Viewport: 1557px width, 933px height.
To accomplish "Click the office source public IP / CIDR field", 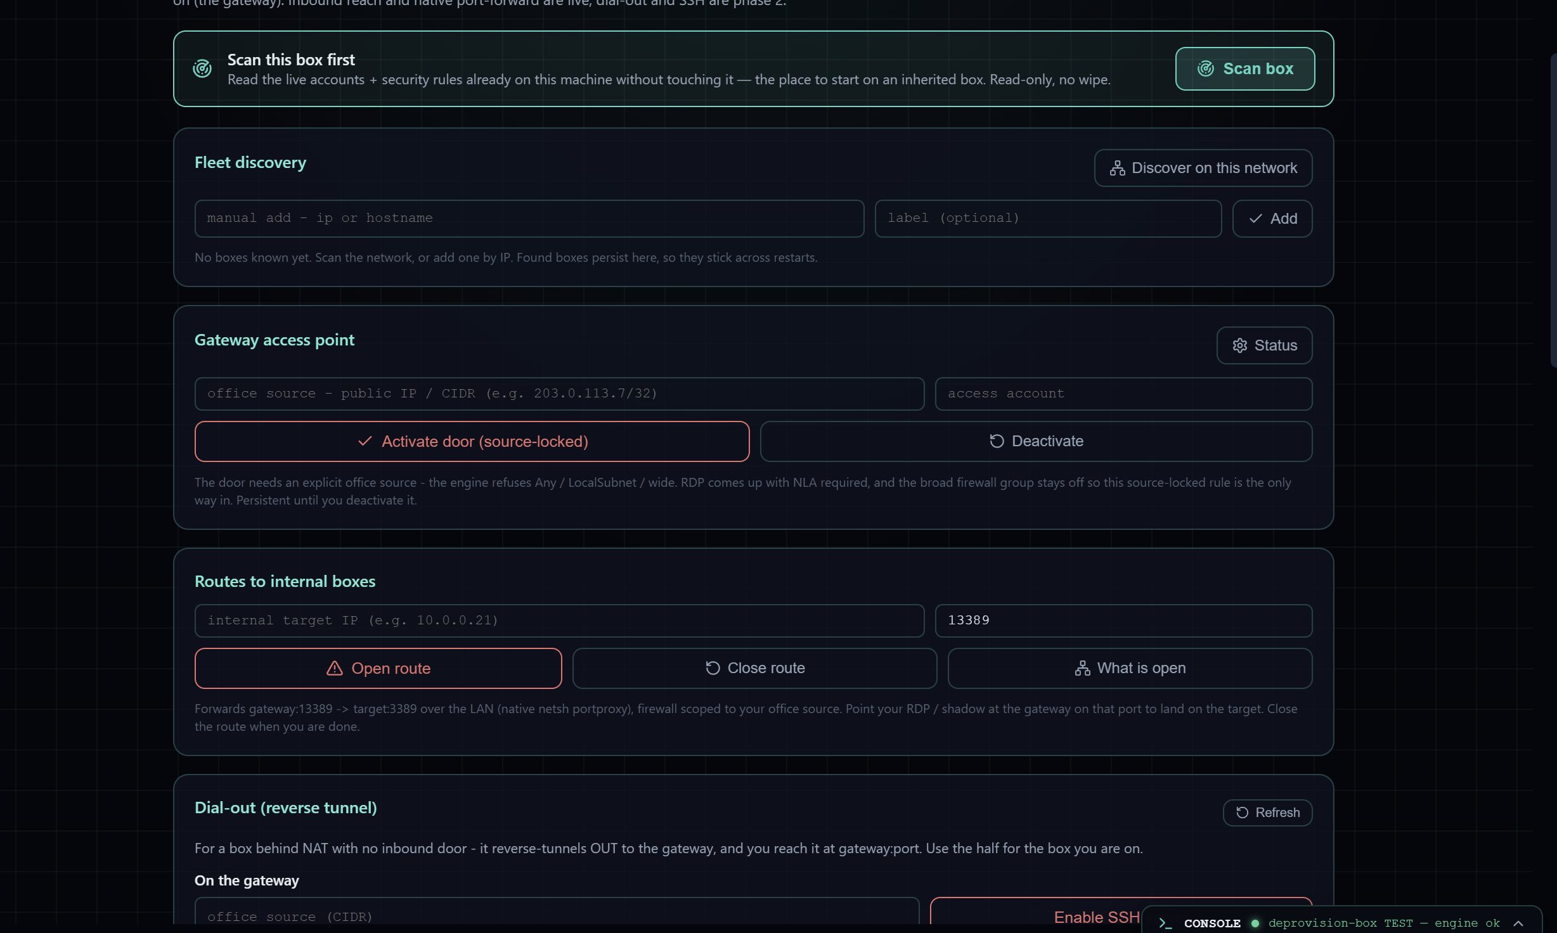I will (x=559, y=394).
